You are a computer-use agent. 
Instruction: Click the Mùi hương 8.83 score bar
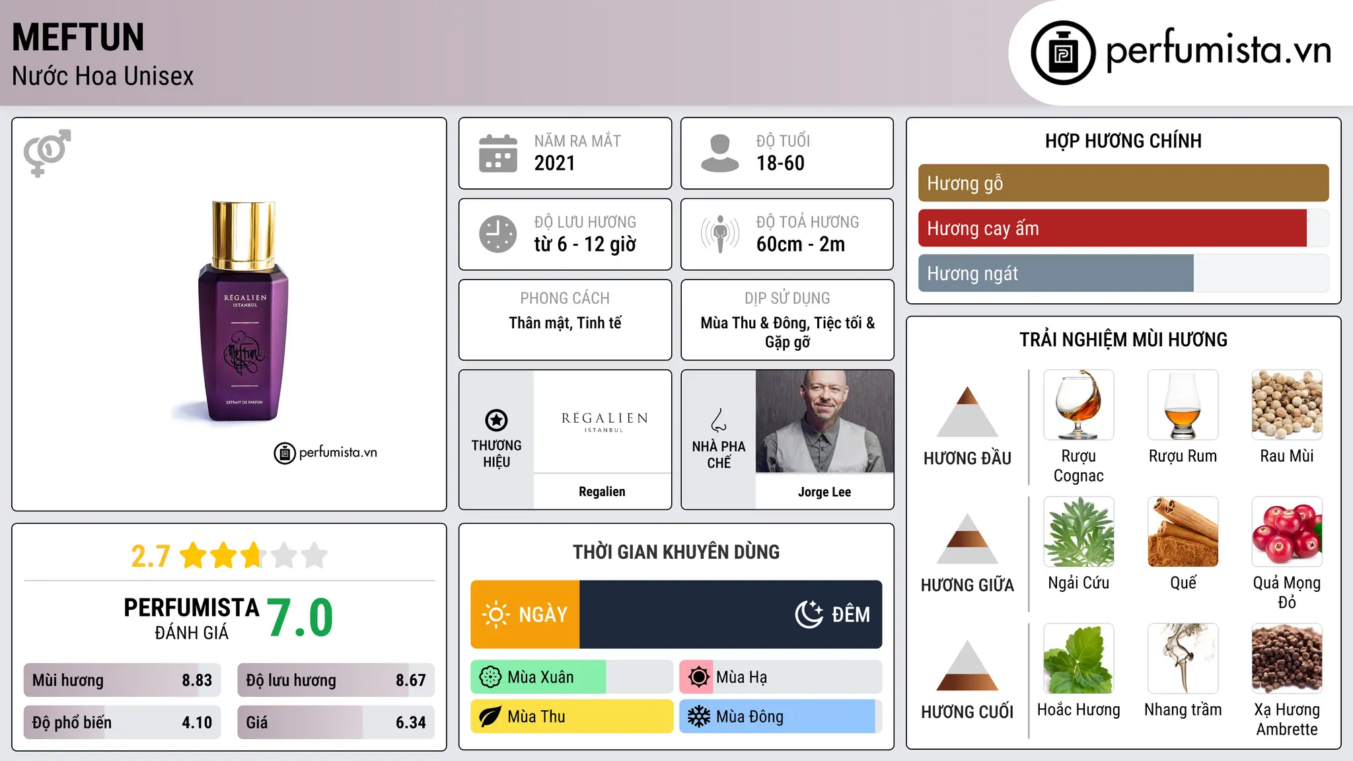tap(122, 680)
